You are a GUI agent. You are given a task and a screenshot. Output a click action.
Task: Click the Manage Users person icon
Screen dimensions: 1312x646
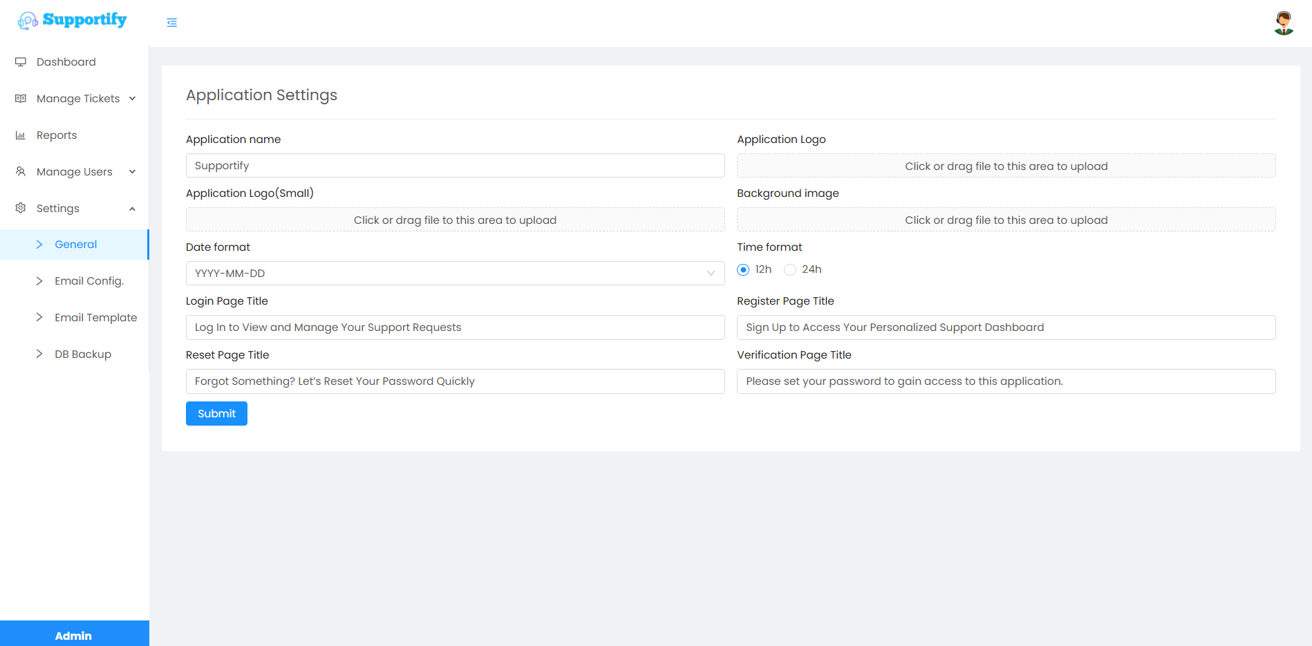click(x=21, y=172)
